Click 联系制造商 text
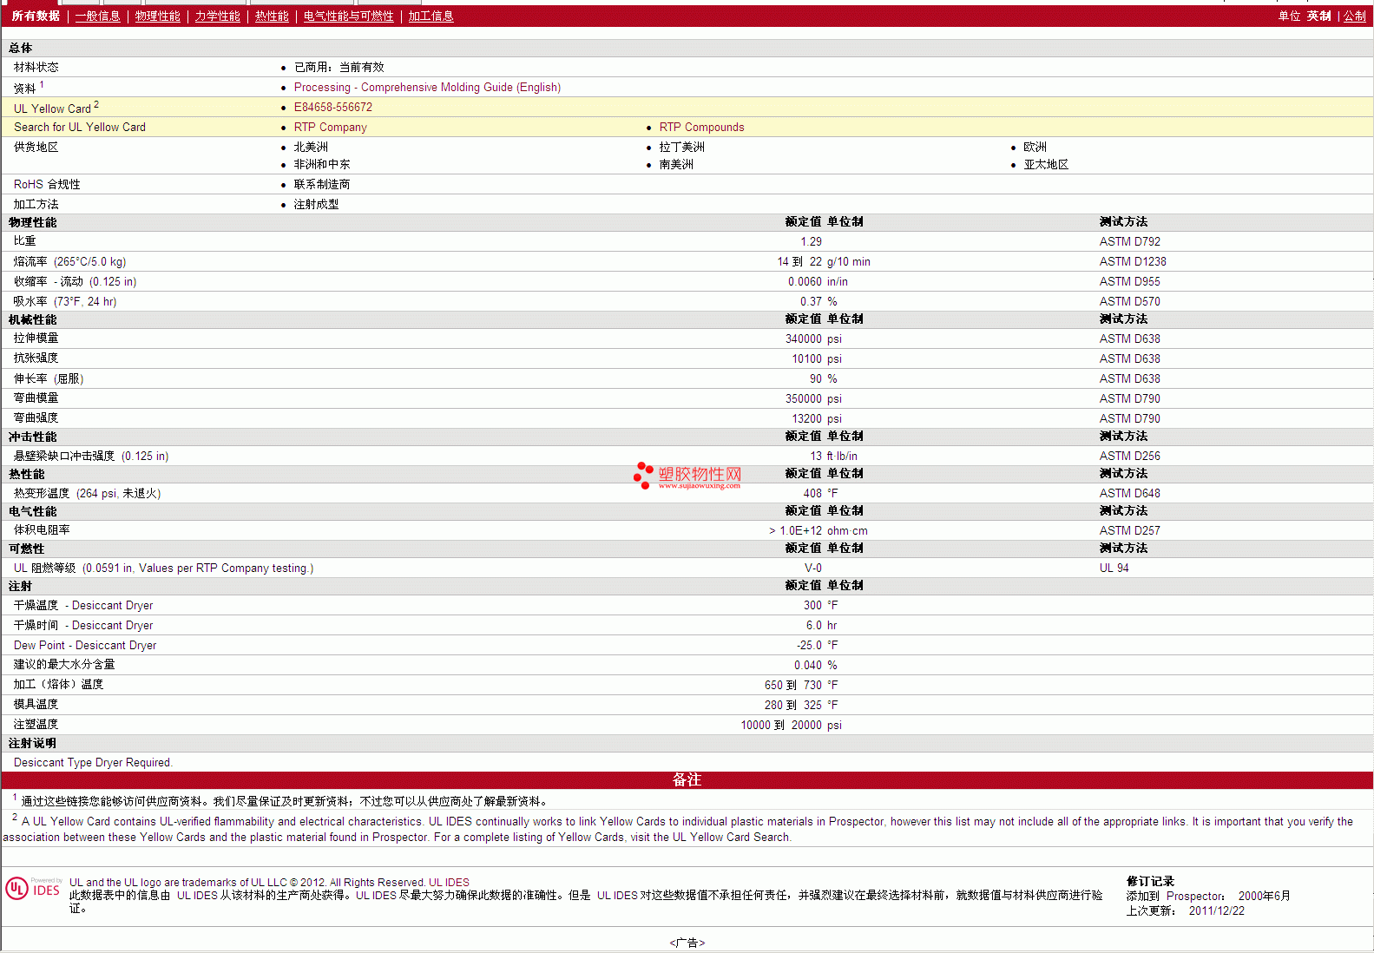This screenshot has width=1374, height=953. [x=322, y=184]
